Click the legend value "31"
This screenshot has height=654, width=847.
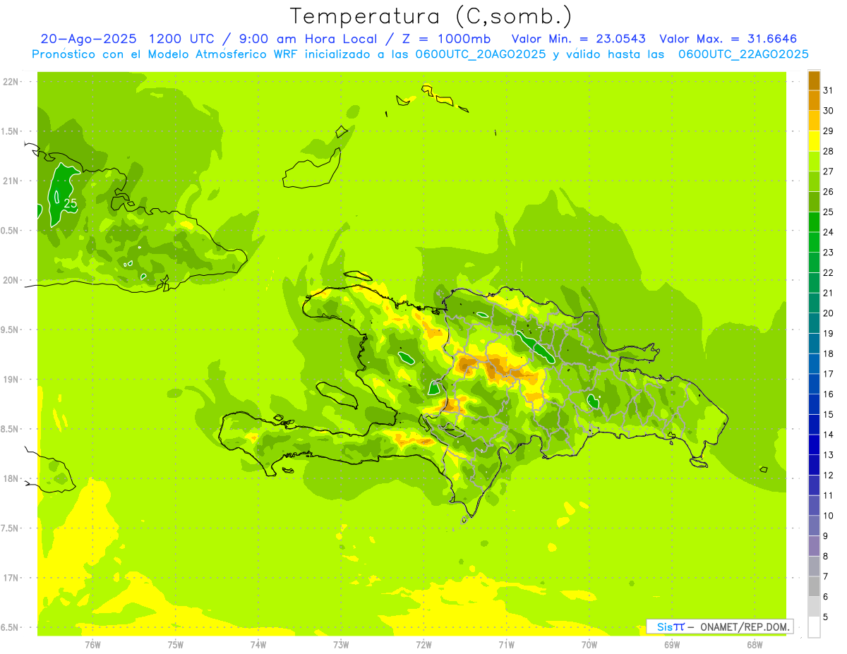pos(828,90)
